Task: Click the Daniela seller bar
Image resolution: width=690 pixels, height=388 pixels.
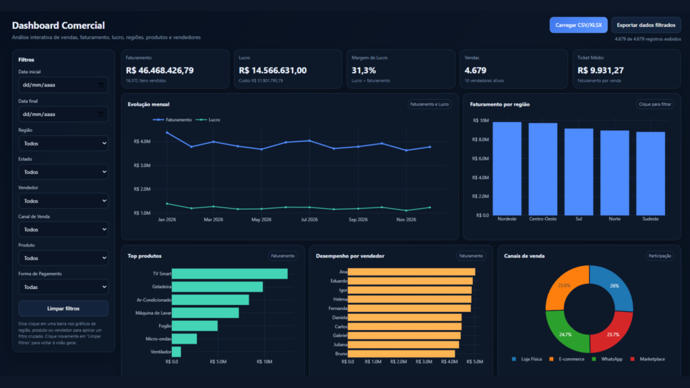Action: coord(405,317)
